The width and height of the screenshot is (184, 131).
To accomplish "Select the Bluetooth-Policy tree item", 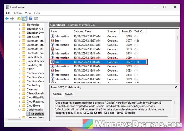I will click(35, 53).
